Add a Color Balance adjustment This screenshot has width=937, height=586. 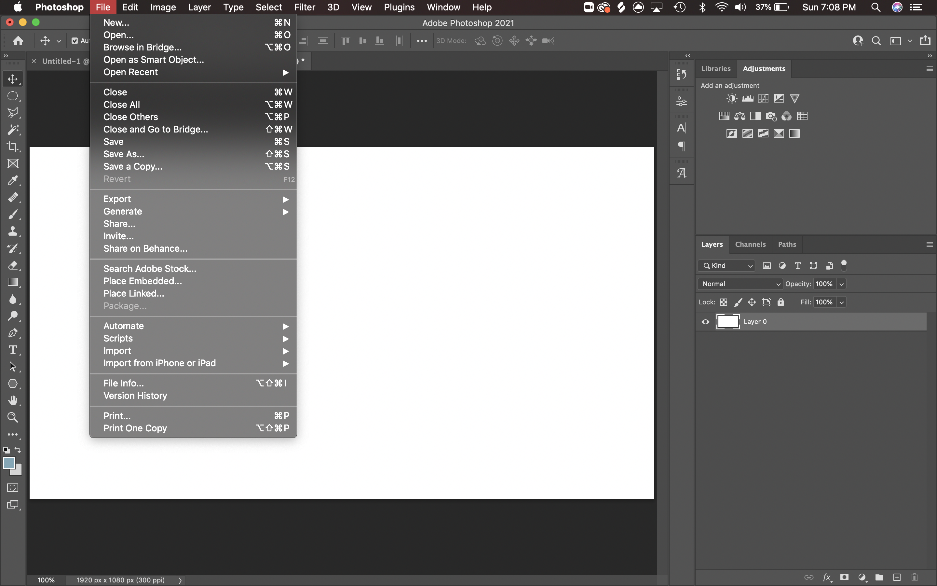740,116
